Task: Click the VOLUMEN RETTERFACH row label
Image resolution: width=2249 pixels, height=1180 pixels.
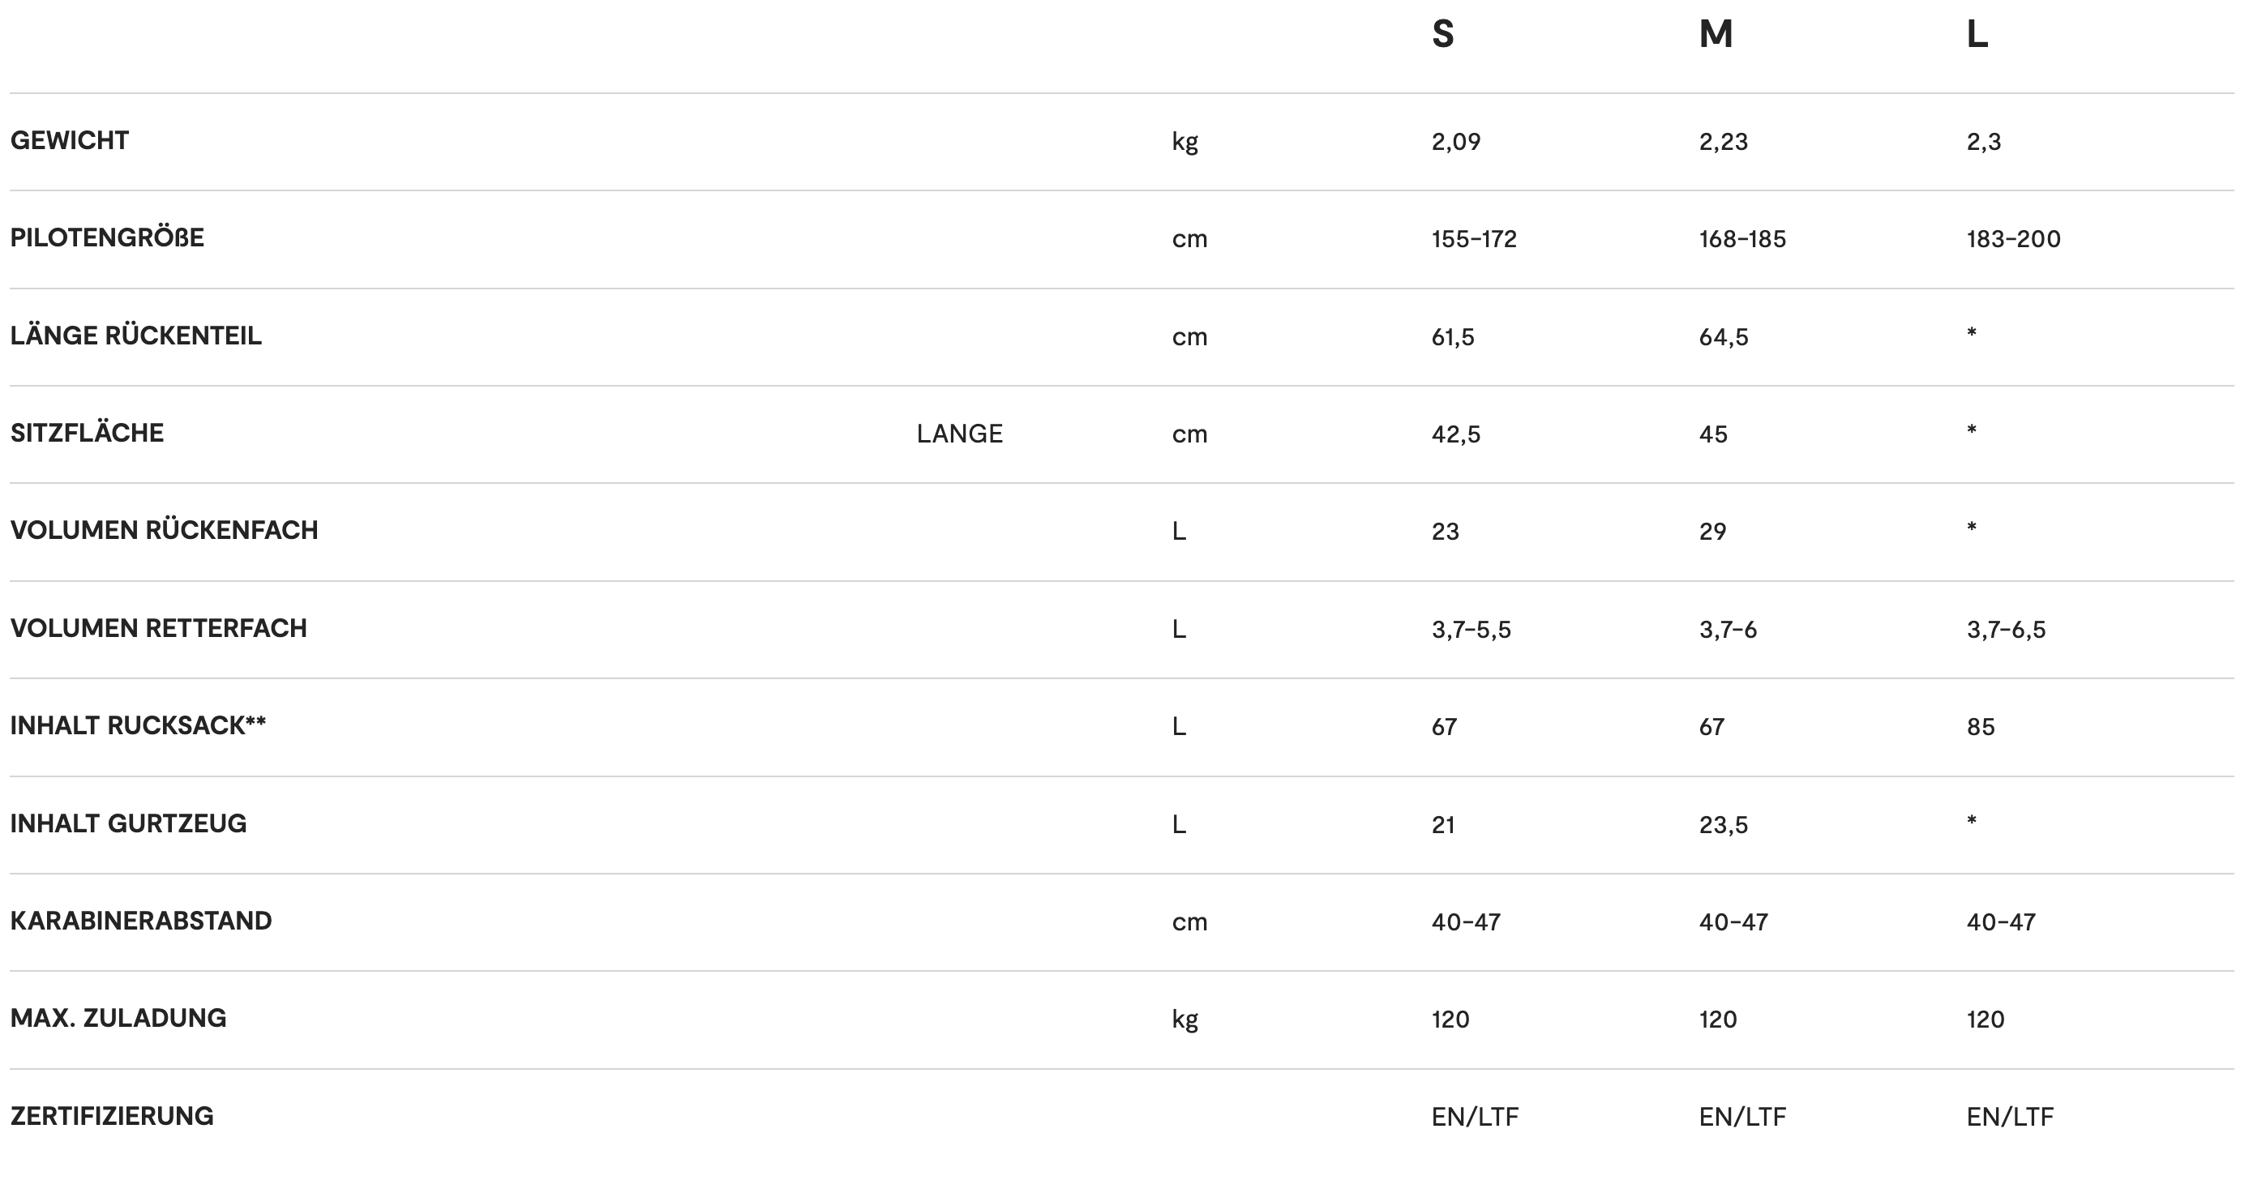Action: click(159, 628)
